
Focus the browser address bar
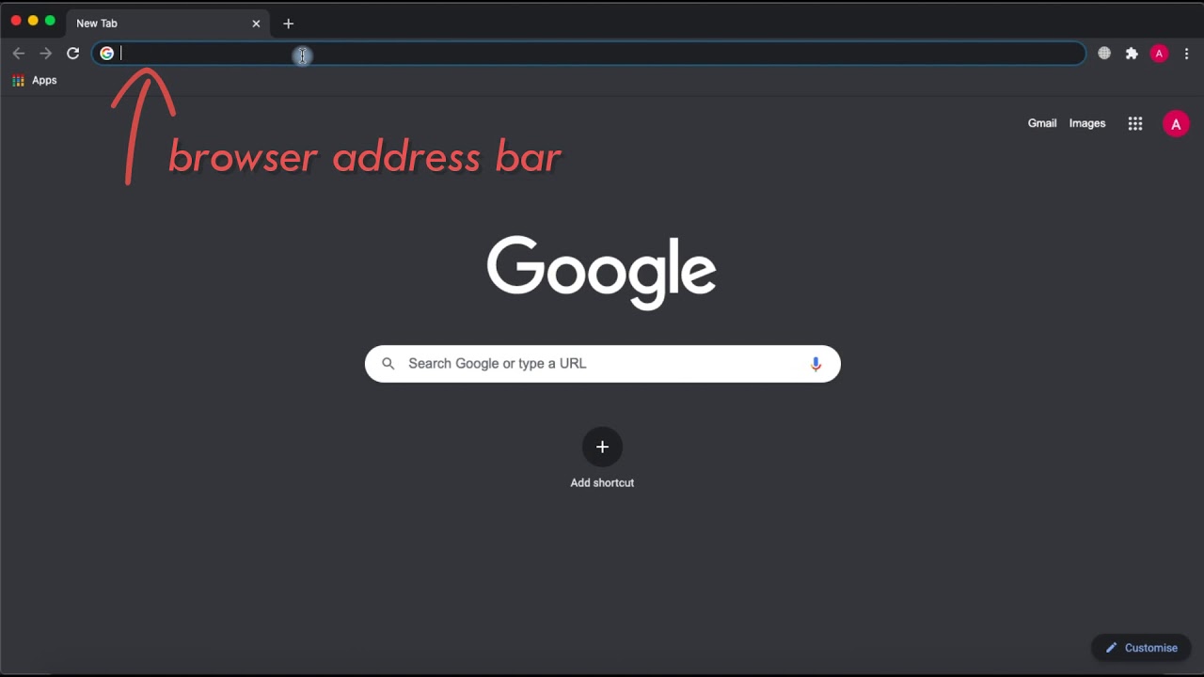[589, 54]
